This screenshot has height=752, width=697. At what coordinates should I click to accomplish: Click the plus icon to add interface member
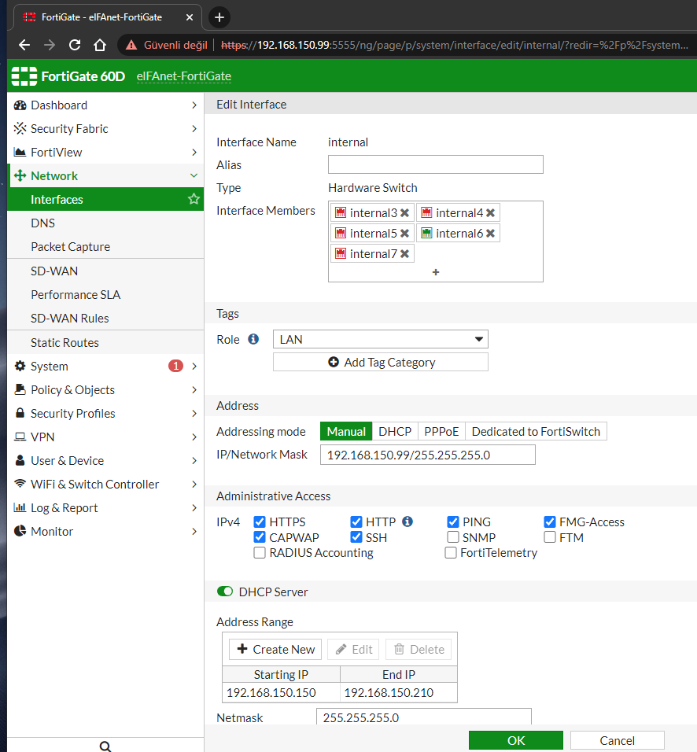(436, 272)
